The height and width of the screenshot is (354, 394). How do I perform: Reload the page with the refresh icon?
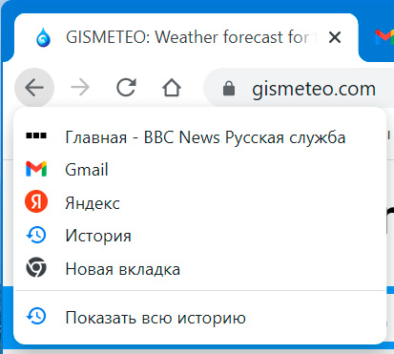126,88
